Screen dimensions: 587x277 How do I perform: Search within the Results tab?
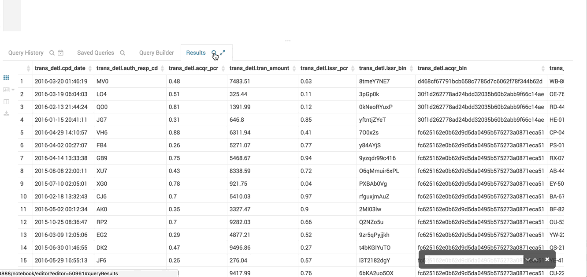click(x=214, y=53)
